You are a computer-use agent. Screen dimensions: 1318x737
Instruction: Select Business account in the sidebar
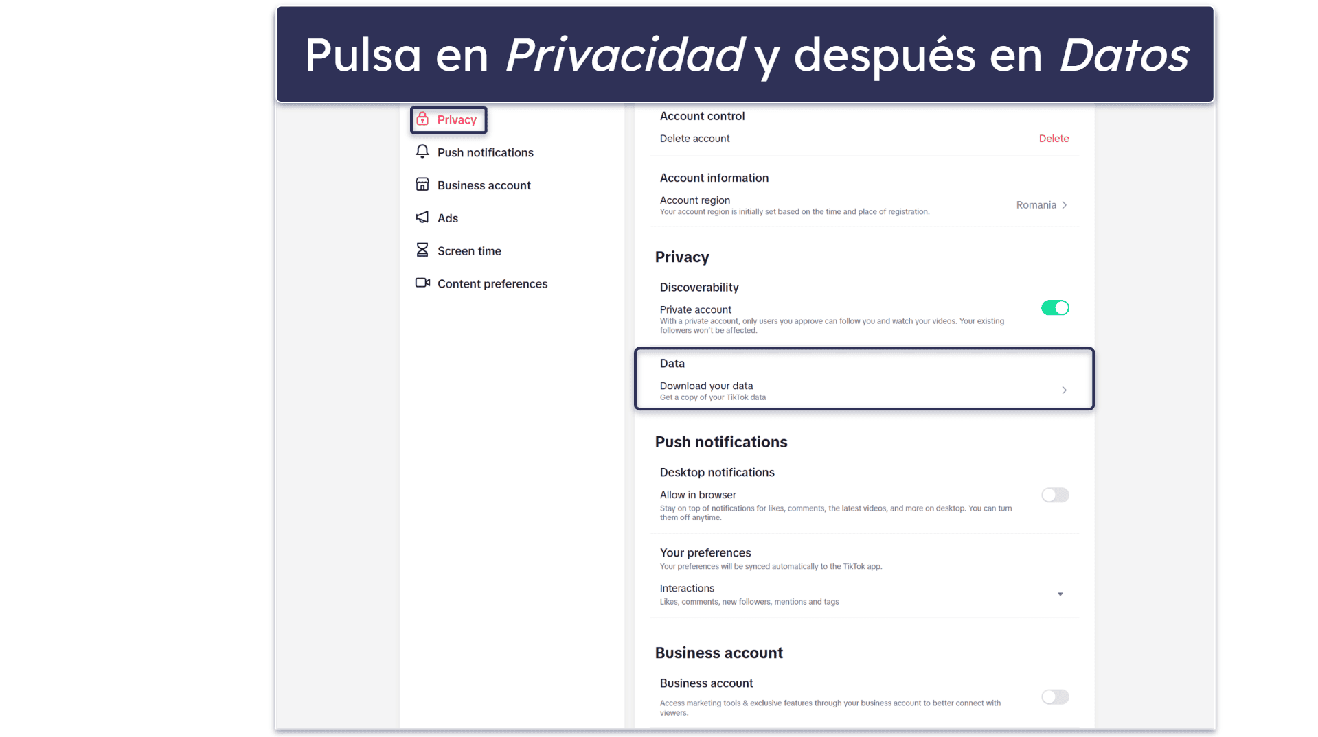(484, 185)
